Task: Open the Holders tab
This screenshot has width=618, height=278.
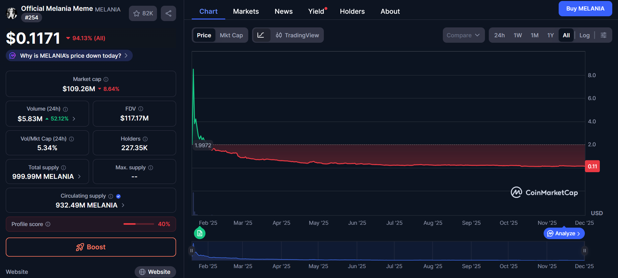Action: [x=352, y=11]
